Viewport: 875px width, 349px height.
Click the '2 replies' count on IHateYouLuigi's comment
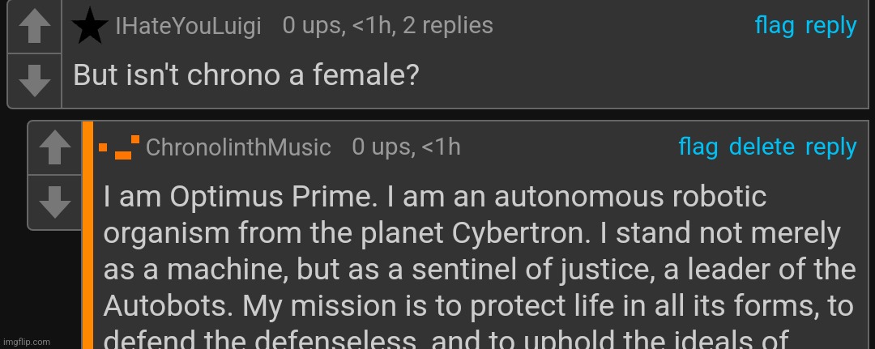447,26
